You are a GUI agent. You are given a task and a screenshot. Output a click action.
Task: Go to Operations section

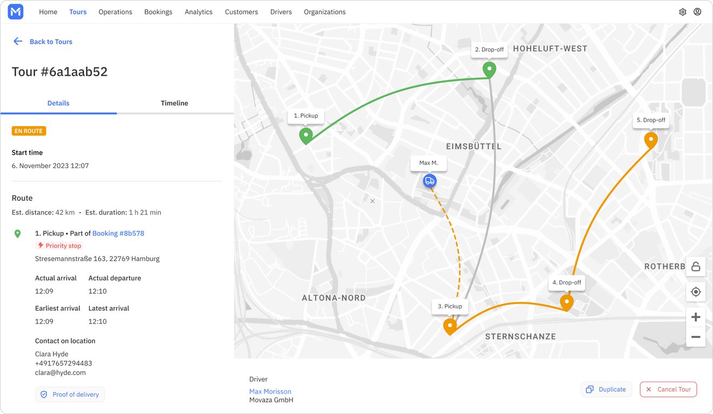[x=115, y=12]
